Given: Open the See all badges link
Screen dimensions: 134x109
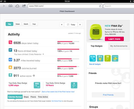Looking at the screenshot, I should [95, 64].
